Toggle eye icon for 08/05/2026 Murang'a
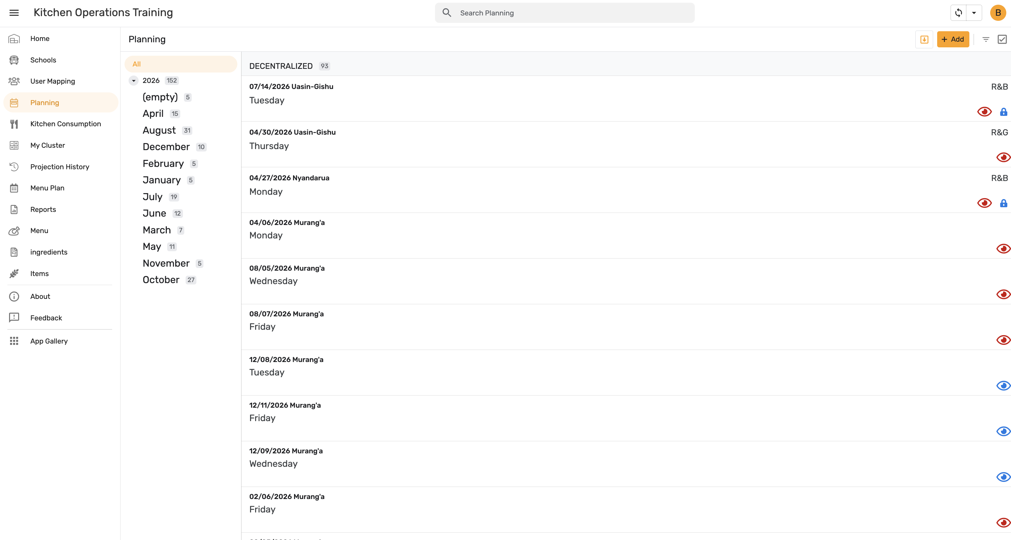This screenshot has height=540, width=1011. point(1003,295)
